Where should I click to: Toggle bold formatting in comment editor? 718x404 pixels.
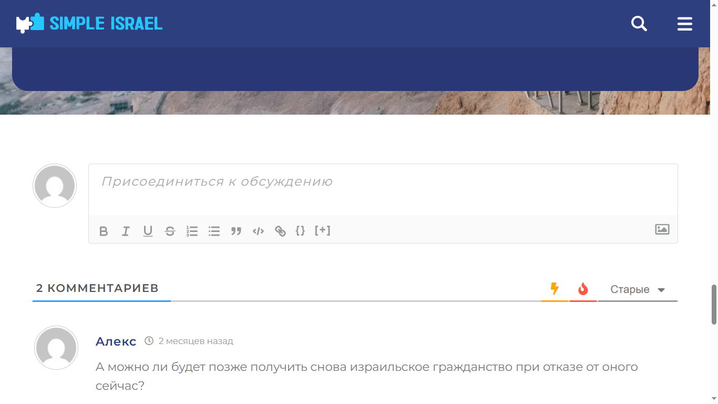104,231
